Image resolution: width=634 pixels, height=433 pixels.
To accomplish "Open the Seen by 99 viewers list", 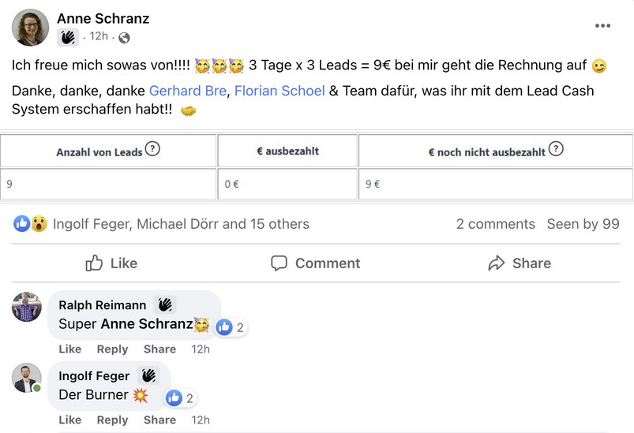I will [x=583, y=224].
